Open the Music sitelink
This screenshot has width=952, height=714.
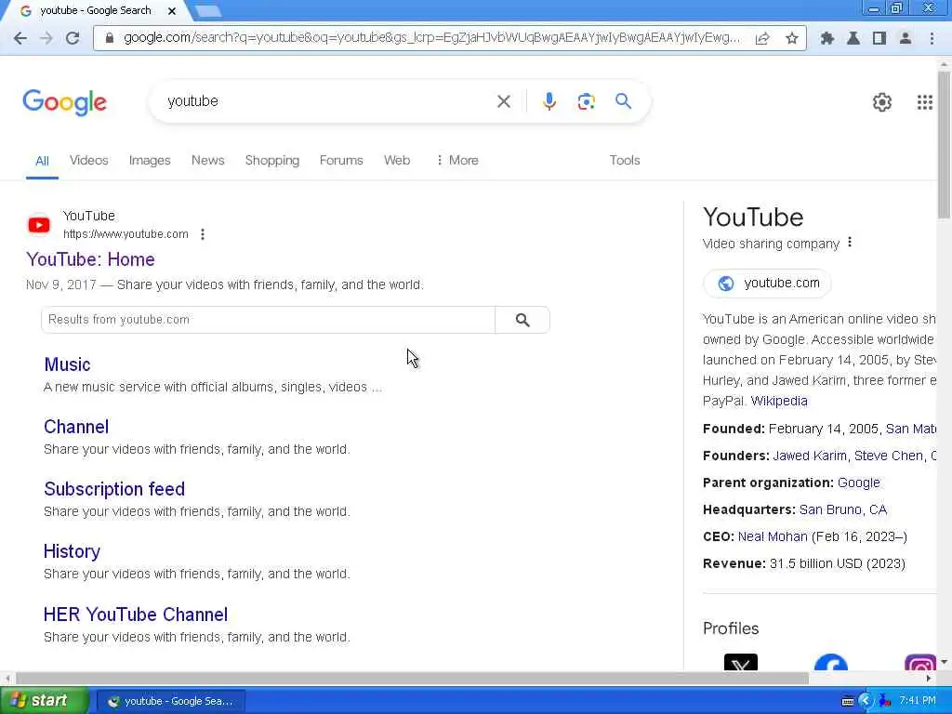(x=67, y=364)
